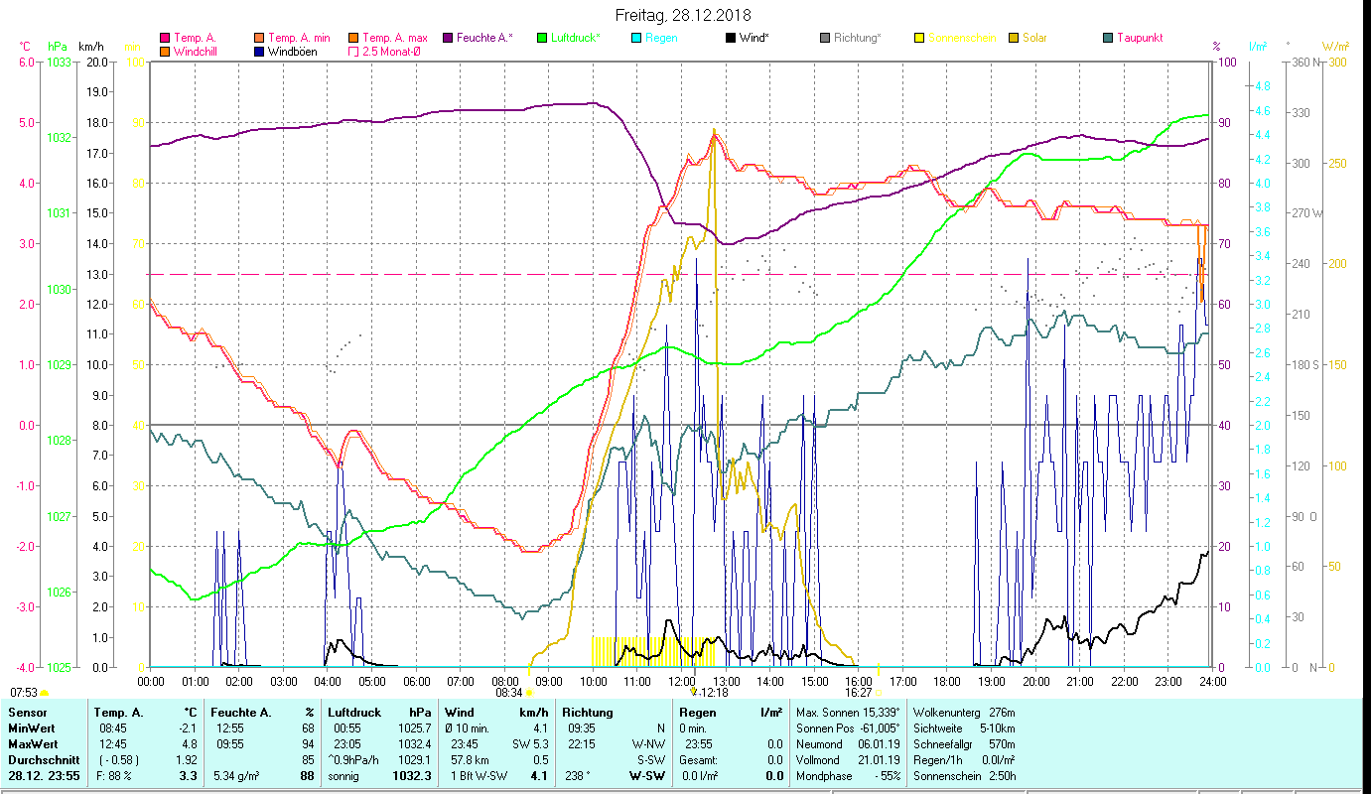Click the pink Temp. A. legend swatch
The height and width of the screenshot is (794, 1371).
[x=165, y=38]
